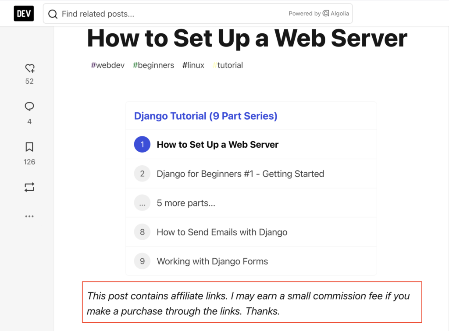Open the #linux tag
This screenshot has width=449, height=331.
[x=193, y=65]
